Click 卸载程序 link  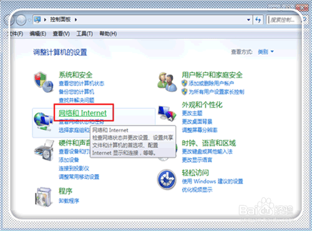coord(69,201)
